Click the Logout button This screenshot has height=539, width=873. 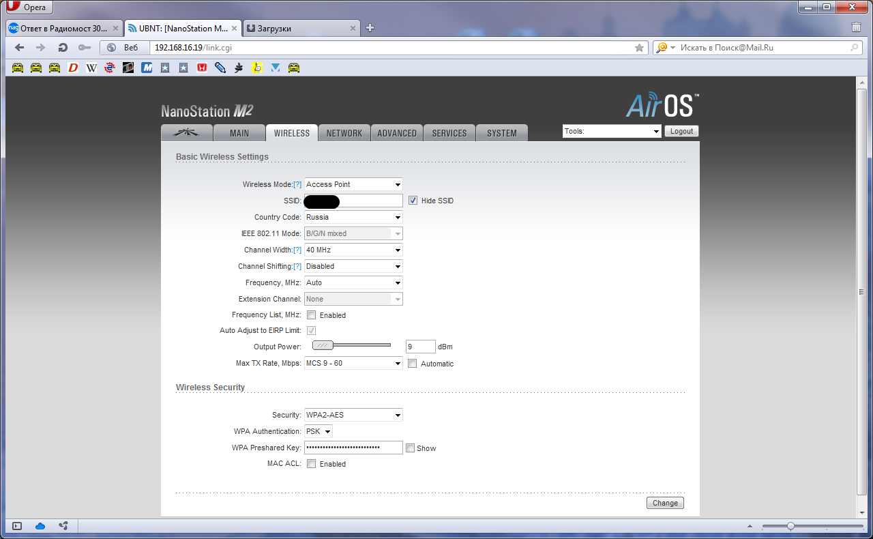tap(681, 131)
